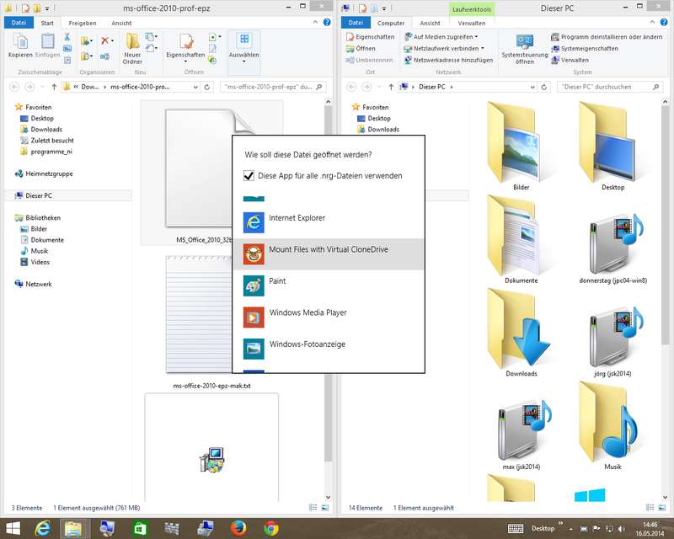Expand 'Netzlaufwerk verbinden' dropdown arrow
Image resolution: width=674 pixels, height=539 pixels.
pos(481,49)
